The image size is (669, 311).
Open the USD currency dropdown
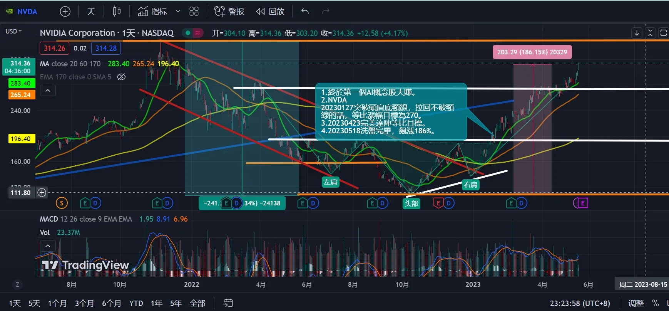tap(13, 31)
